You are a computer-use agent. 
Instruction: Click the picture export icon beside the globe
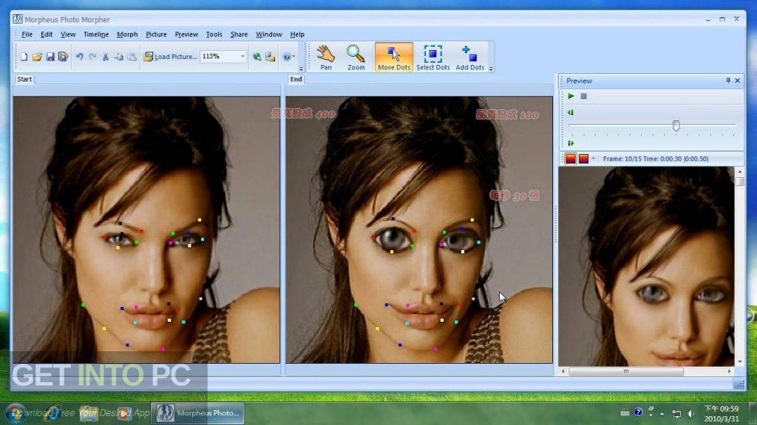(x=270, y=56)
